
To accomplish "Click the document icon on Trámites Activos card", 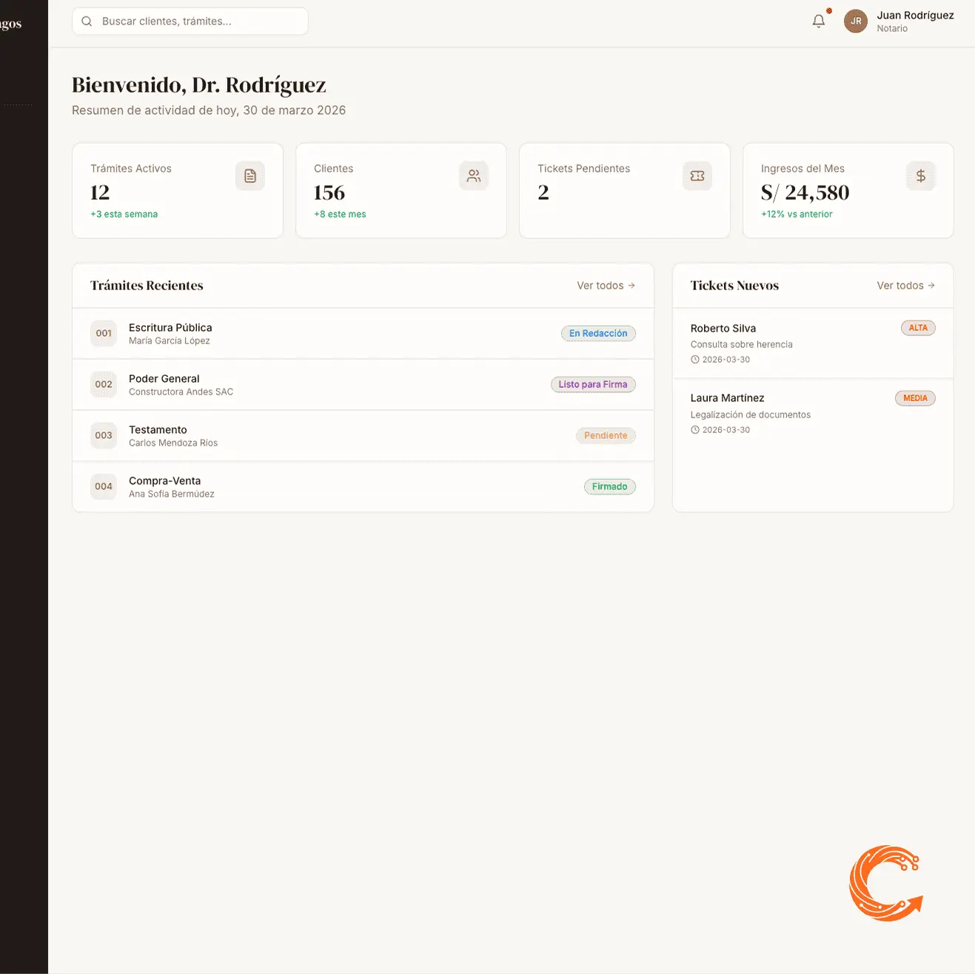I will [249, 175].
